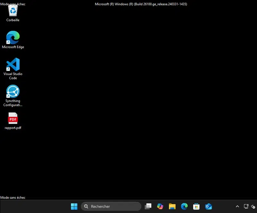
Task: Select the Microsoft Edge desktop shortcut
Action: coord(13,37)
